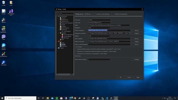This screenshot has height=100, width=178.
Task: Open Viber desktop shortcut
Action: 4,37
